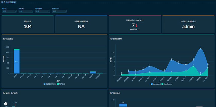Viewport: 216px width, 107px height.
Task: Click the Oct 2019 peak data point
Action: tap(200, 49)
